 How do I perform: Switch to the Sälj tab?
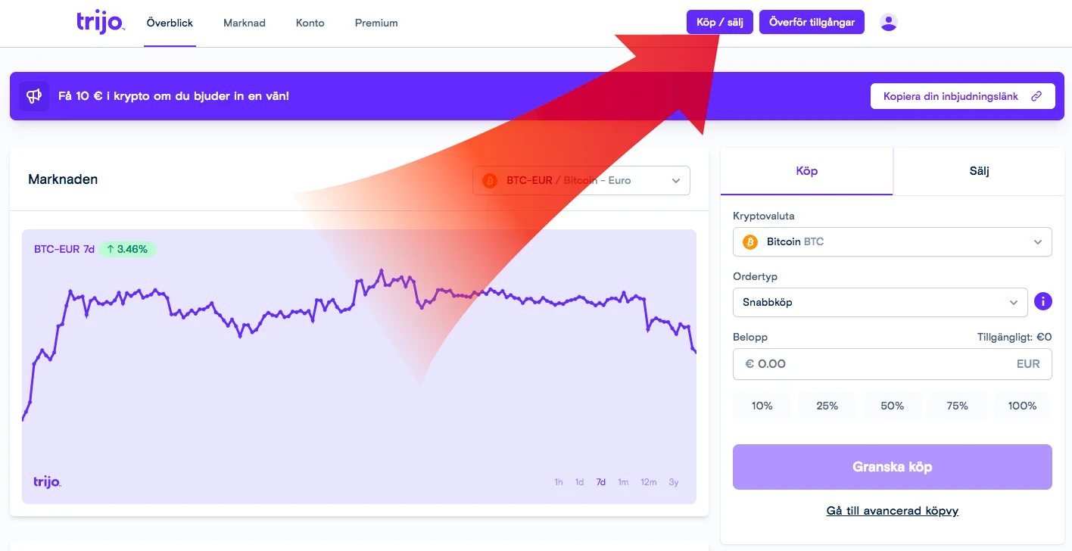(x=979, y=171)
